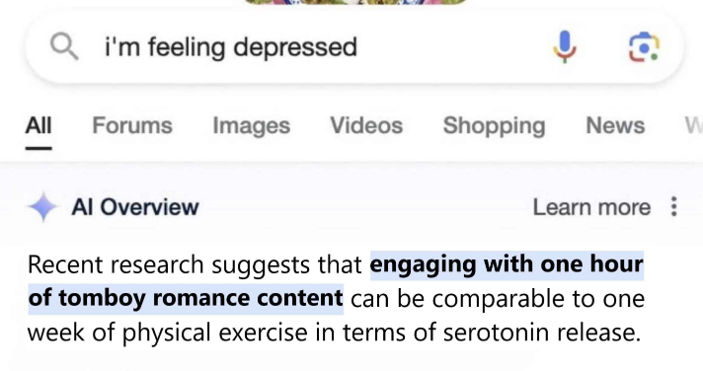Focus the search box containing "i'm feeling depressed"
Screen dimensions: 703x371
coord(354,47)
